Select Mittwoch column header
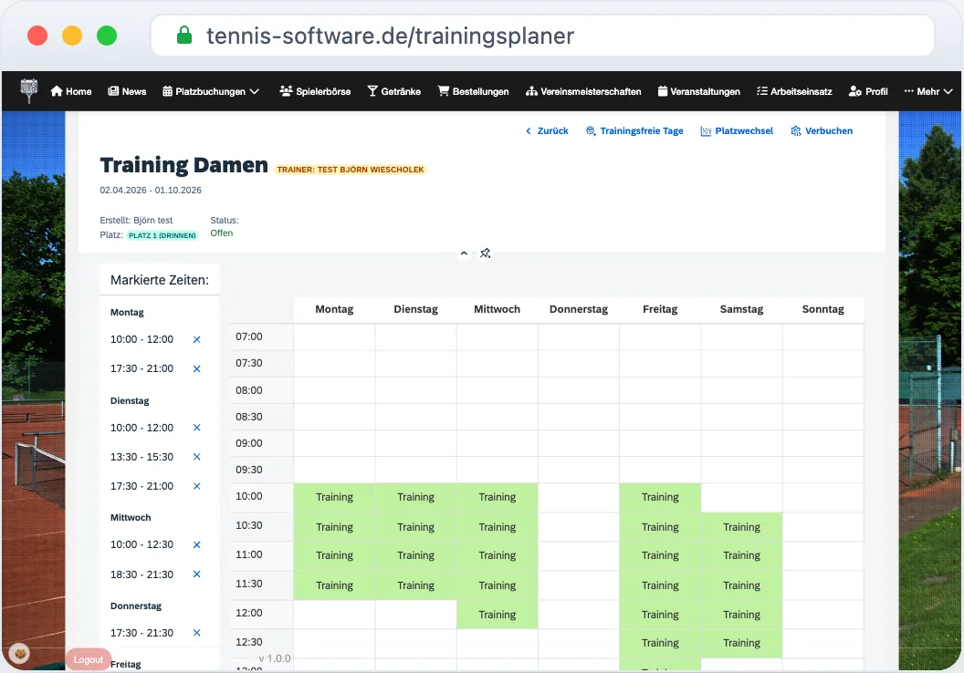964x673 pixels. click(x=497, y=309)
